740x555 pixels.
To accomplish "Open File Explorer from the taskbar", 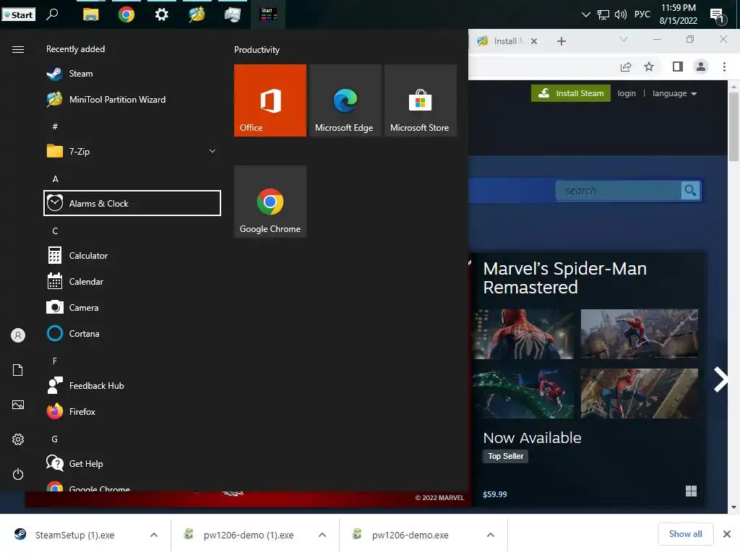I will click(90, 14).
